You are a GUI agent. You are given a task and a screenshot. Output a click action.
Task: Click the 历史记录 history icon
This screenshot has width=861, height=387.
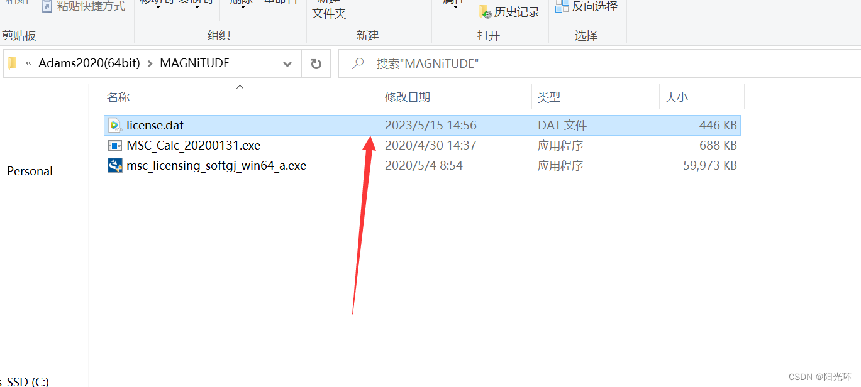click(x=485, y=12)
